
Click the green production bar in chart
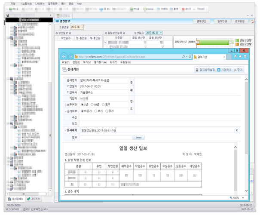coord(214,42)
